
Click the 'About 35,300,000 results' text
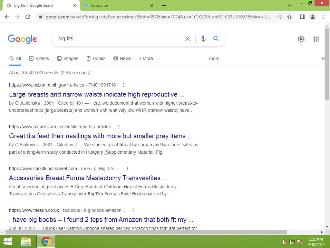coord(50,73)
